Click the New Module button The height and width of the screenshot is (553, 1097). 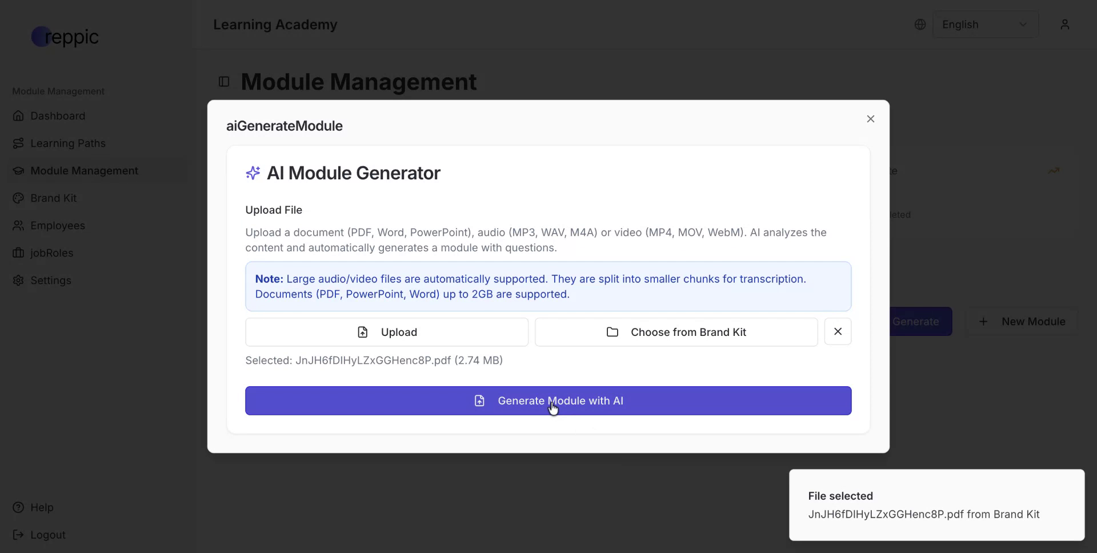pyautogui.click(x=1022, y=322)
